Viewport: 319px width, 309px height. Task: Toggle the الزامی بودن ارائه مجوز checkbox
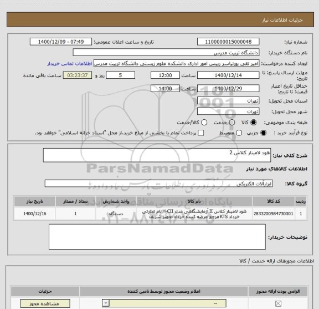click(278, 303)
